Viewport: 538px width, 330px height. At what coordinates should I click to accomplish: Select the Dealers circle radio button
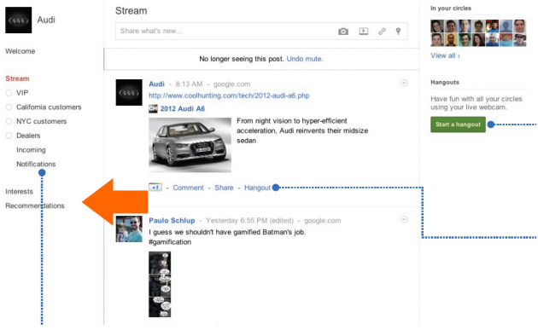(9, 136)
